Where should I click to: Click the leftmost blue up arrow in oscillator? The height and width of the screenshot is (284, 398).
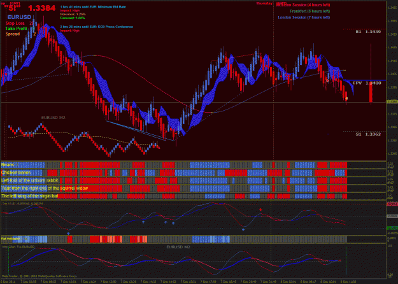[68, 233]
